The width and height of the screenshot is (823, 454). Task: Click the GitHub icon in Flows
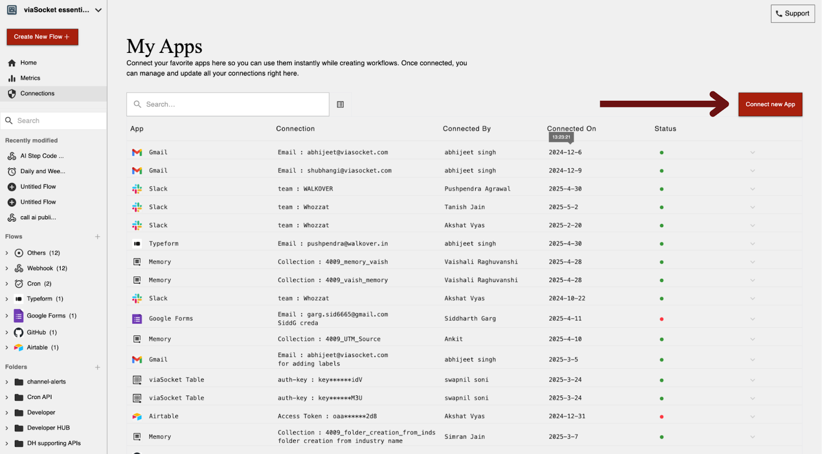[19, 333]
